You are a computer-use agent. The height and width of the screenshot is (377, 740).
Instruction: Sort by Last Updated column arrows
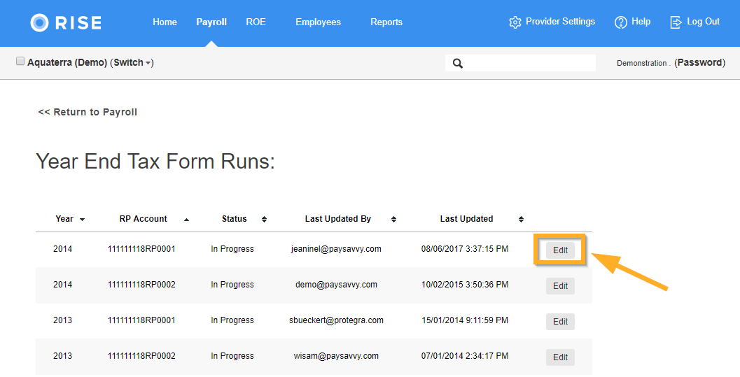(521, 219)
